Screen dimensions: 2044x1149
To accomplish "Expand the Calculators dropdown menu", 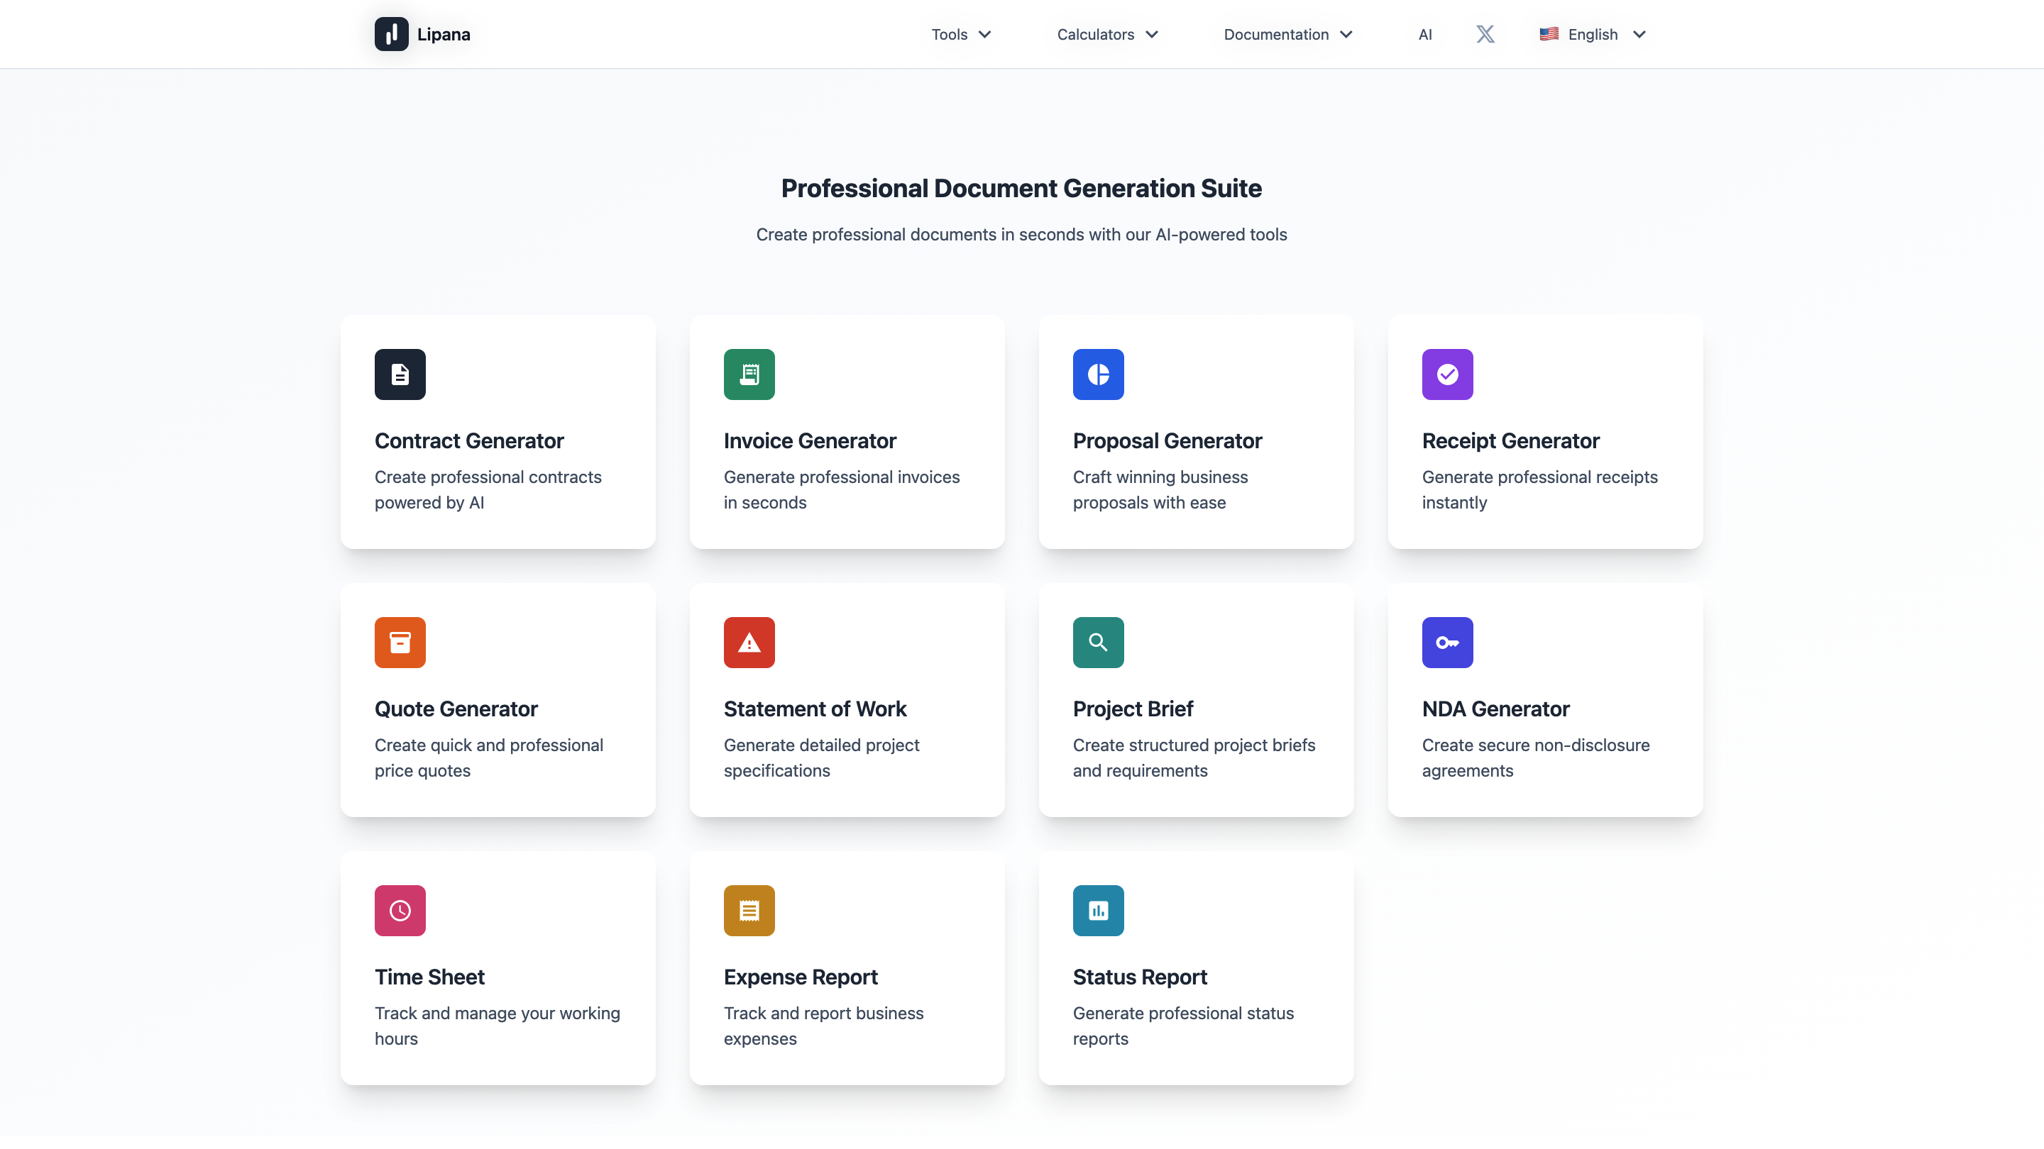I will pos(1107,34).
